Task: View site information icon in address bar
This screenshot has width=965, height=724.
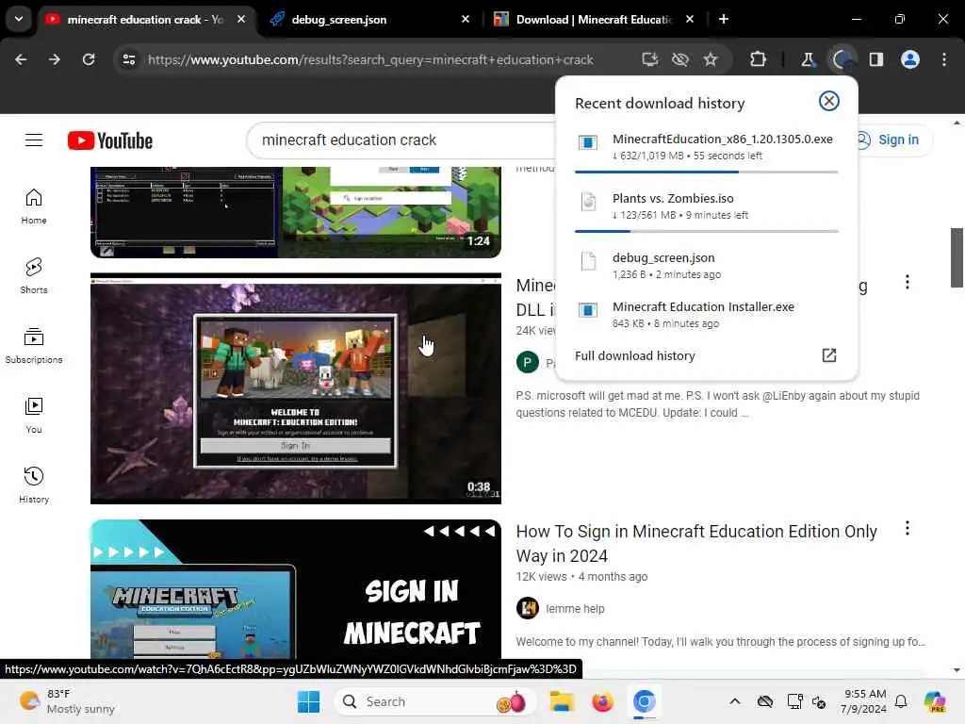Action: coord(128,59)
